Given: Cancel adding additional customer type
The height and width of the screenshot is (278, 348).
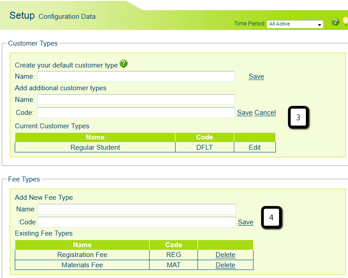Looking at the screenshot, I should tap(265, 113).
